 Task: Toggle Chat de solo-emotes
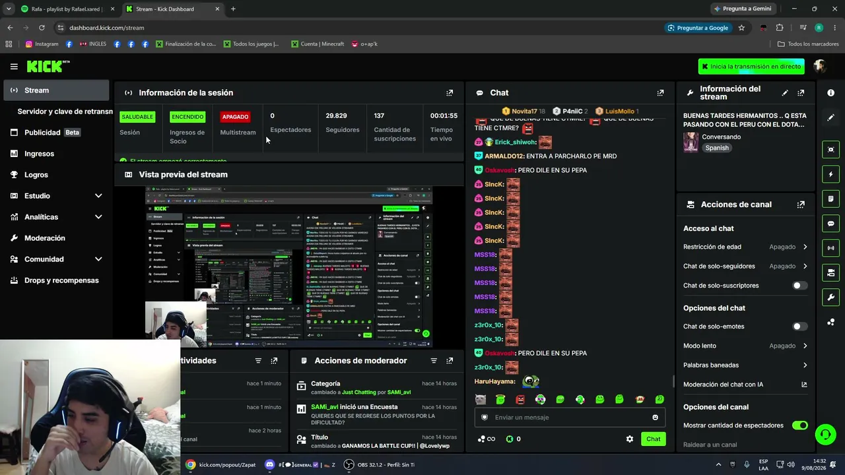799,327
